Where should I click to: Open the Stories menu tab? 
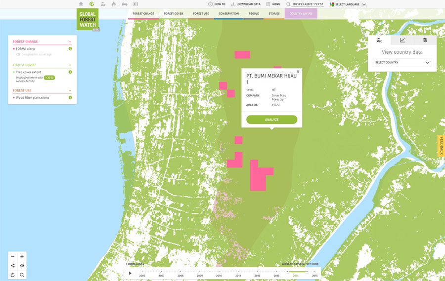(x=274, y=14)
